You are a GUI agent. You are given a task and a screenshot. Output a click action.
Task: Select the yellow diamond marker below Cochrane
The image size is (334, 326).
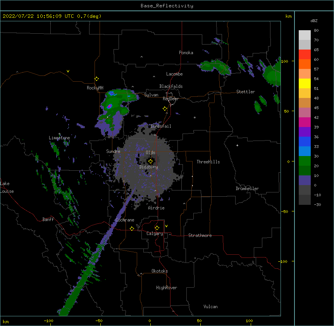click(132, 228)
